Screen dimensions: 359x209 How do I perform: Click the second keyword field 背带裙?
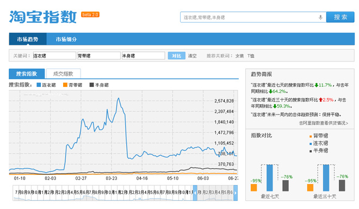coord(99,56)
